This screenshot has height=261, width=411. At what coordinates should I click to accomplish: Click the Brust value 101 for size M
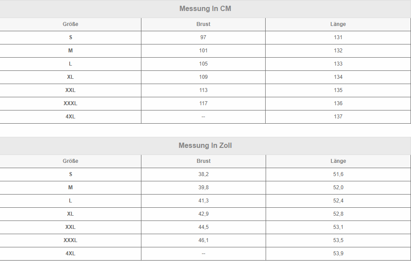click(203, 51)
